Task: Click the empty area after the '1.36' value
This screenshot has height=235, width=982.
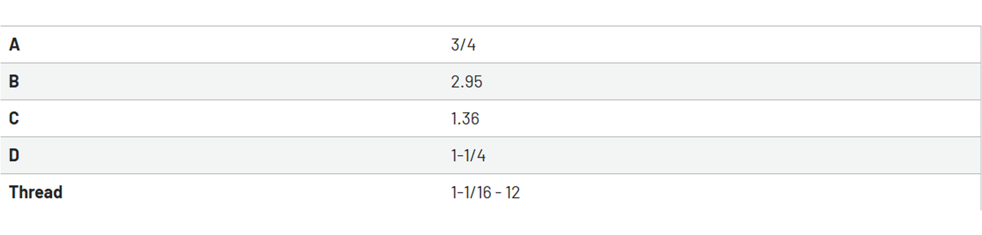Action: click(729, 119)
